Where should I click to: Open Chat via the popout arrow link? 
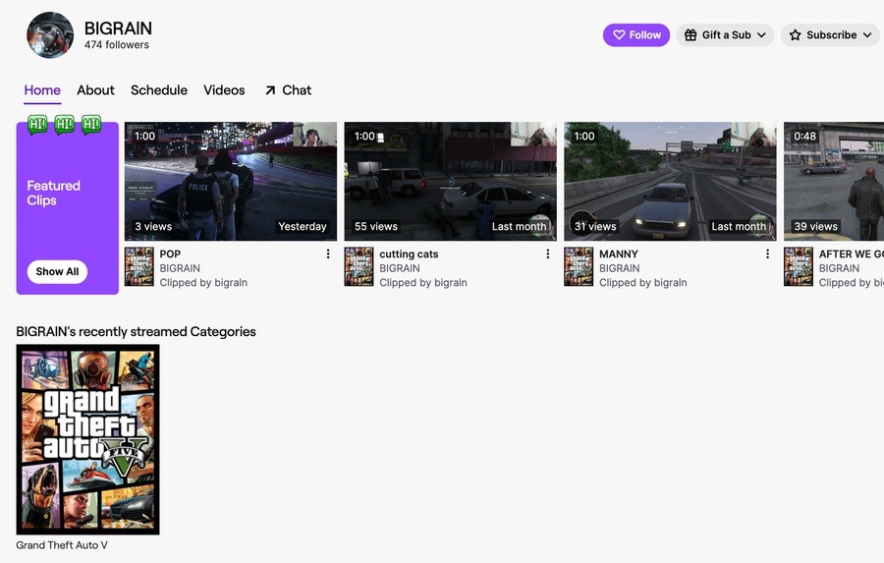point(287,90)
